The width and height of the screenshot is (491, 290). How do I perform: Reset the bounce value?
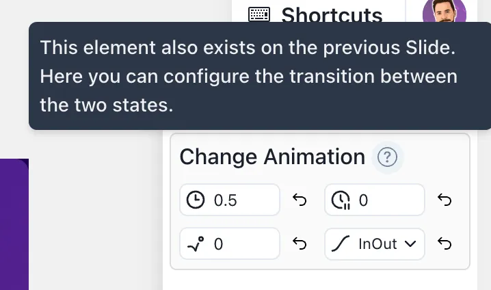tap(300, 243)
